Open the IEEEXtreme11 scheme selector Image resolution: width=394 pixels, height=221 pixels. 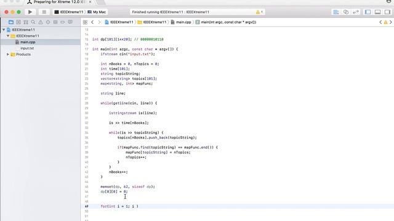[x=68, y=12]
